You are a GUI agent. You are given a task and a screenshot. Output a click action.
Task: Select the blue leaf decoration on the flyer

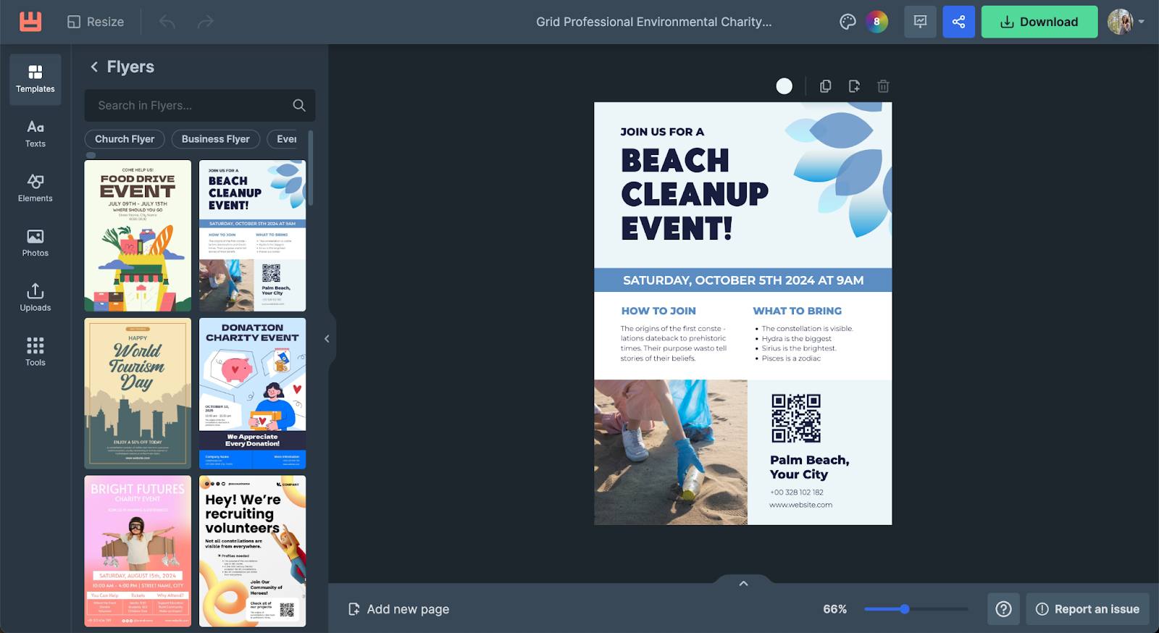pos(840,170)
